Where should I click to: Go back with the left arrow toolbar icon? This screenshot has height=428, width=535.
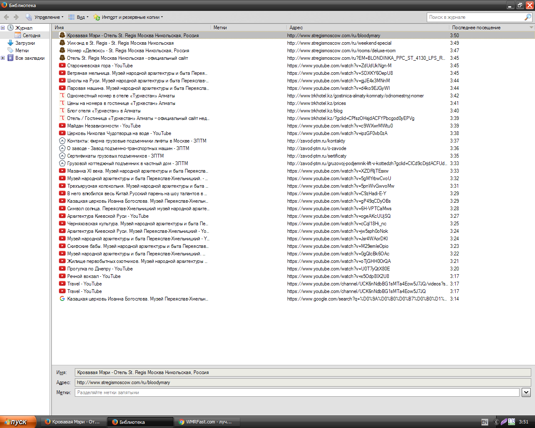pos(6,17)
